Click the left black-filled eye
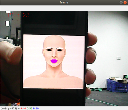The image size is (128, 110). pyautogui.click(x=49, y=50)
